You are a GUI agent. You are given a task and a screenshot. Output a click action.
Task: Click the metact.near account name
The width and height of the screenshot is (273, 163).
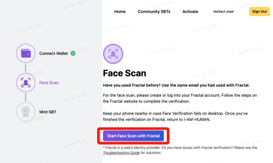[224, 12]
